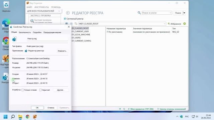Open Reg Organizer desktop shortcut
The image size is (214, 120).
point(5,59)
